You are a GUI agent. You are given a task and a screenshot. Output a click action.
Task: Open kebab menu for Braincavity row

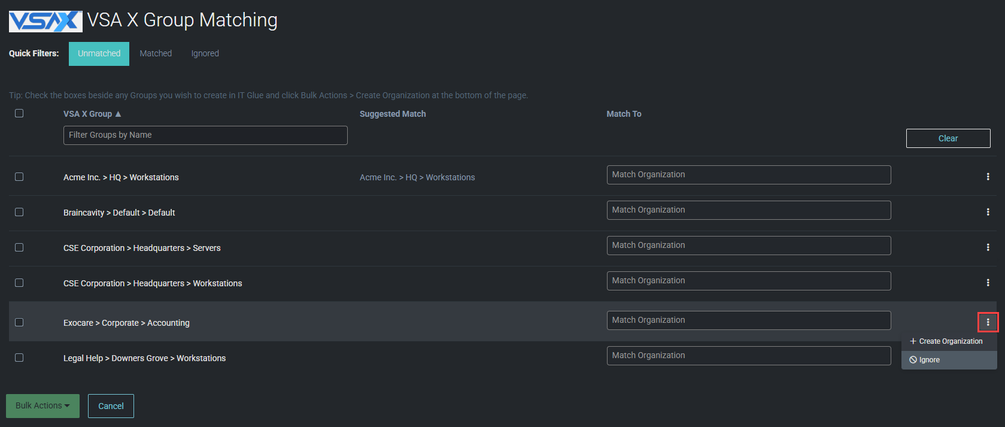(x=988, y=212)
